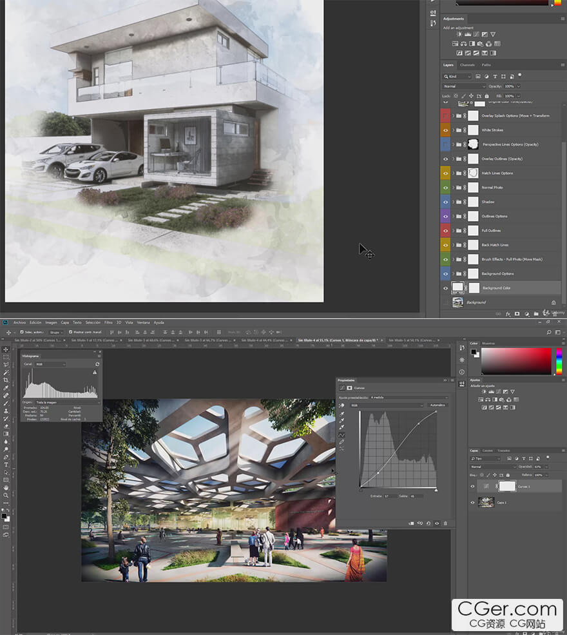This screenshot has height=635, width=567.
Task: Select the Capa 1 layer thumbnail
Action: [x=486, y=502]
